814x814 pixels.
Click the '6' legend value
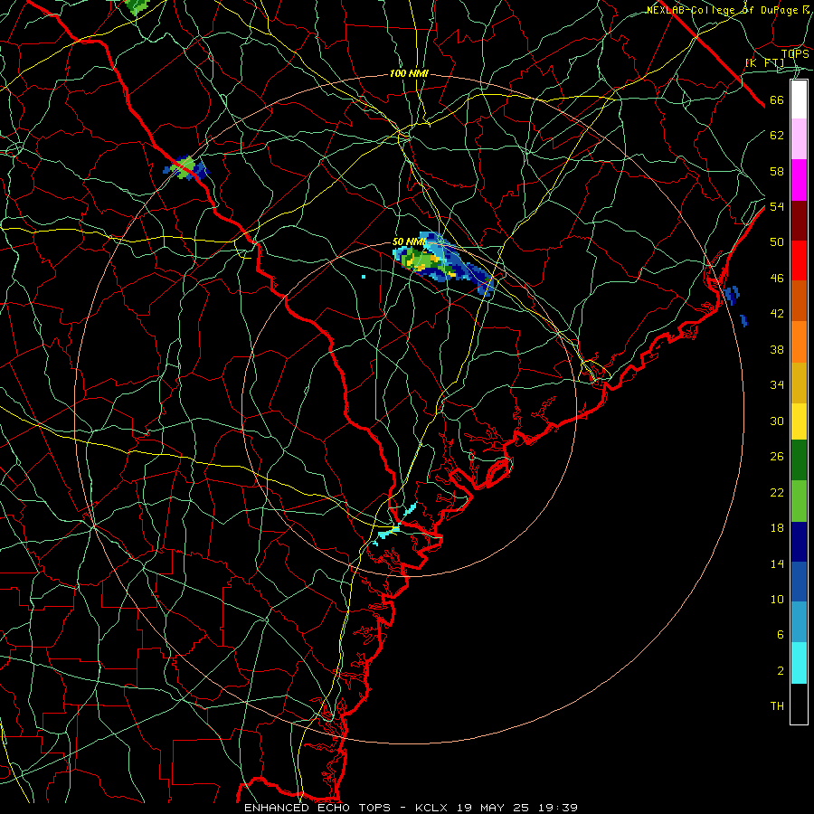click(x=780, y=634)
